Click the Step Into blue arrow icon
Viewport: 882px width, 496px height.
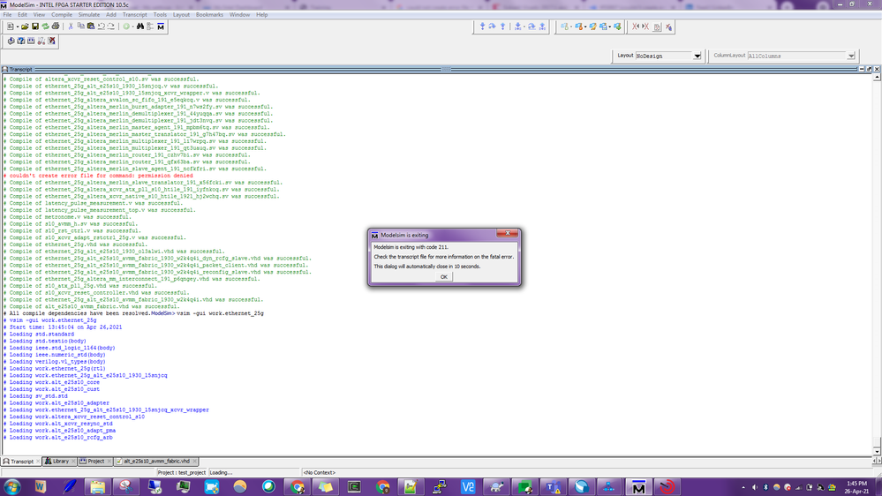[x=482, y=26]
